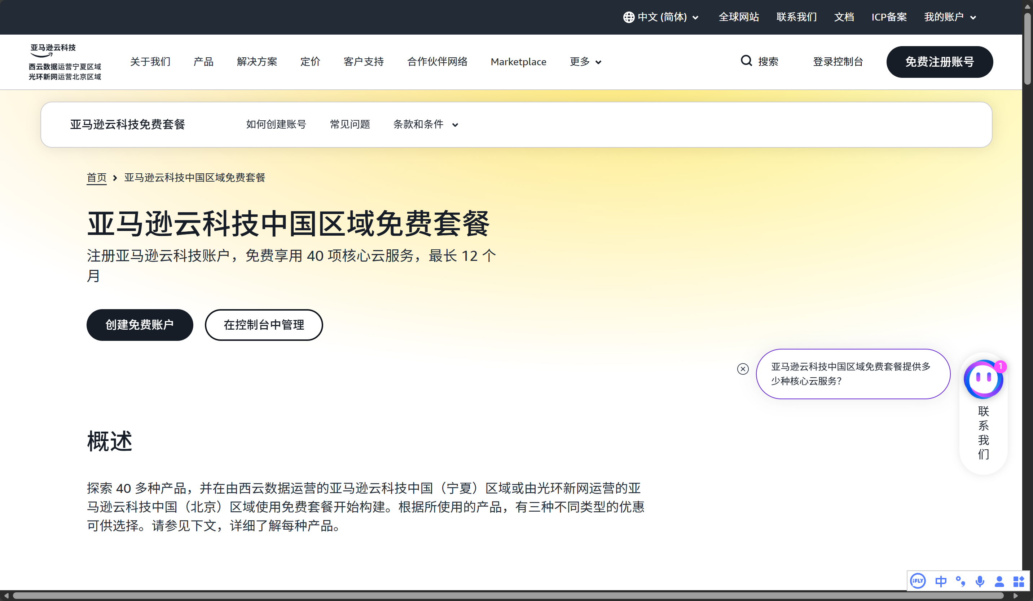Close the chat suggestion bubble
1033x601 pixels.
(x=743, y=369)
